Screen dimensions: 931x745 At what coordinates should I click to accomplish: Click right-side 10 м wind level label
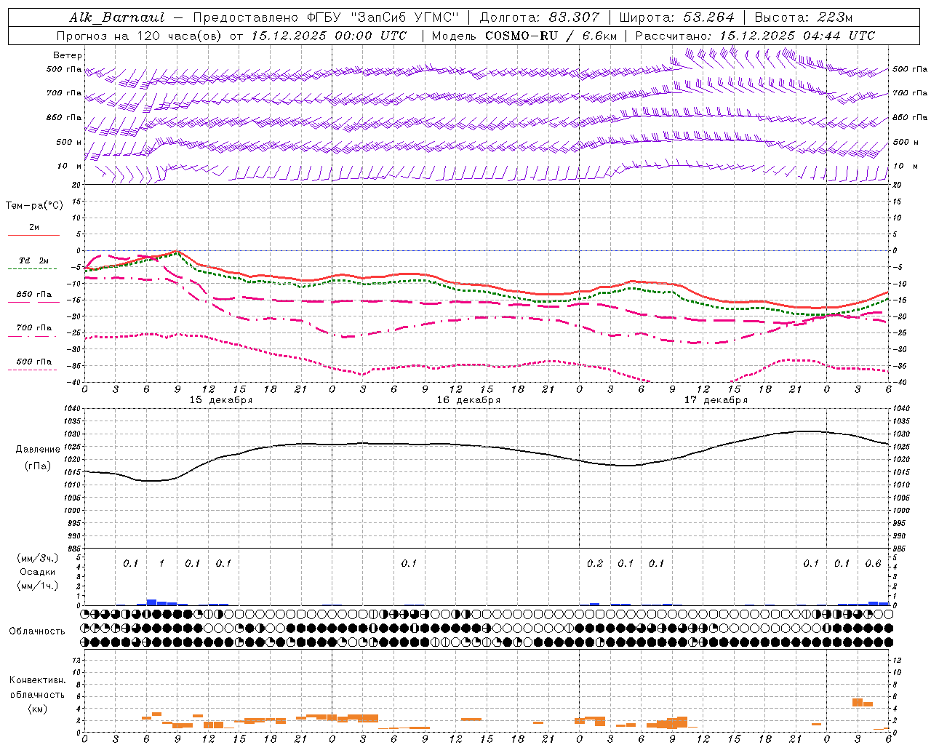coord(905,166)
